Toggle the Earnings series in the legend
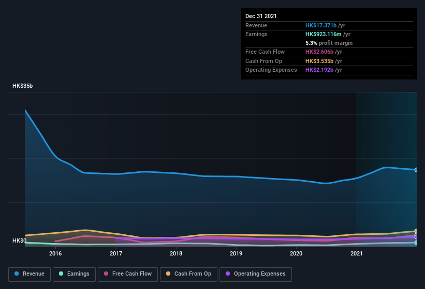The width and height of the screenshot is (425, 289). pyautogui.click(x=74, y=274)
